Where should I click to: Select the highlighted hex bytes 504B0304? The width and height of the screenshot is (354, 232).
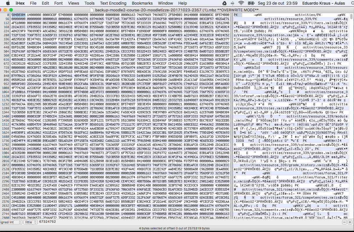point(18,14)
